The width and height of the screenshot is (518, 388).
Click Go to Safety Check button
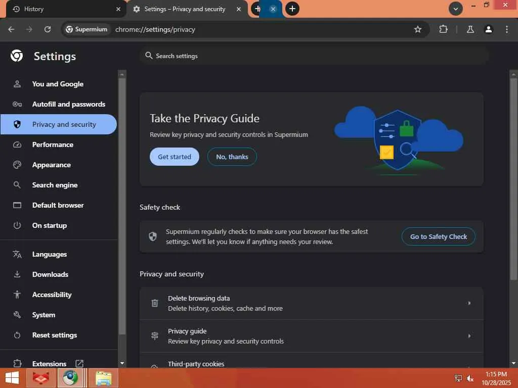[439, 236]
